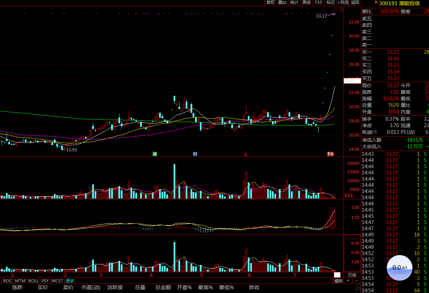
Task: Open the 模板 template menu
Action: 339,281
